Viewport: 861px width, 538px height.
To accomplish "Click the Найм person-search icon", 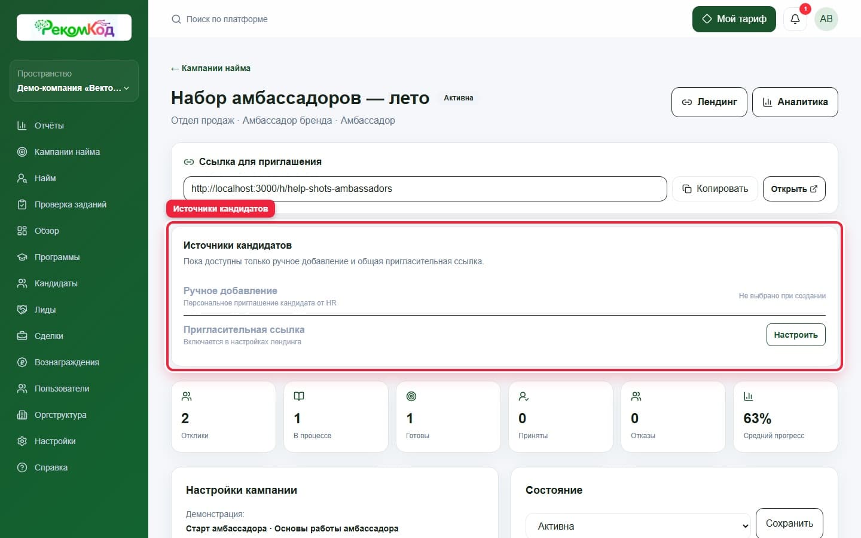I will pos(22,178).
